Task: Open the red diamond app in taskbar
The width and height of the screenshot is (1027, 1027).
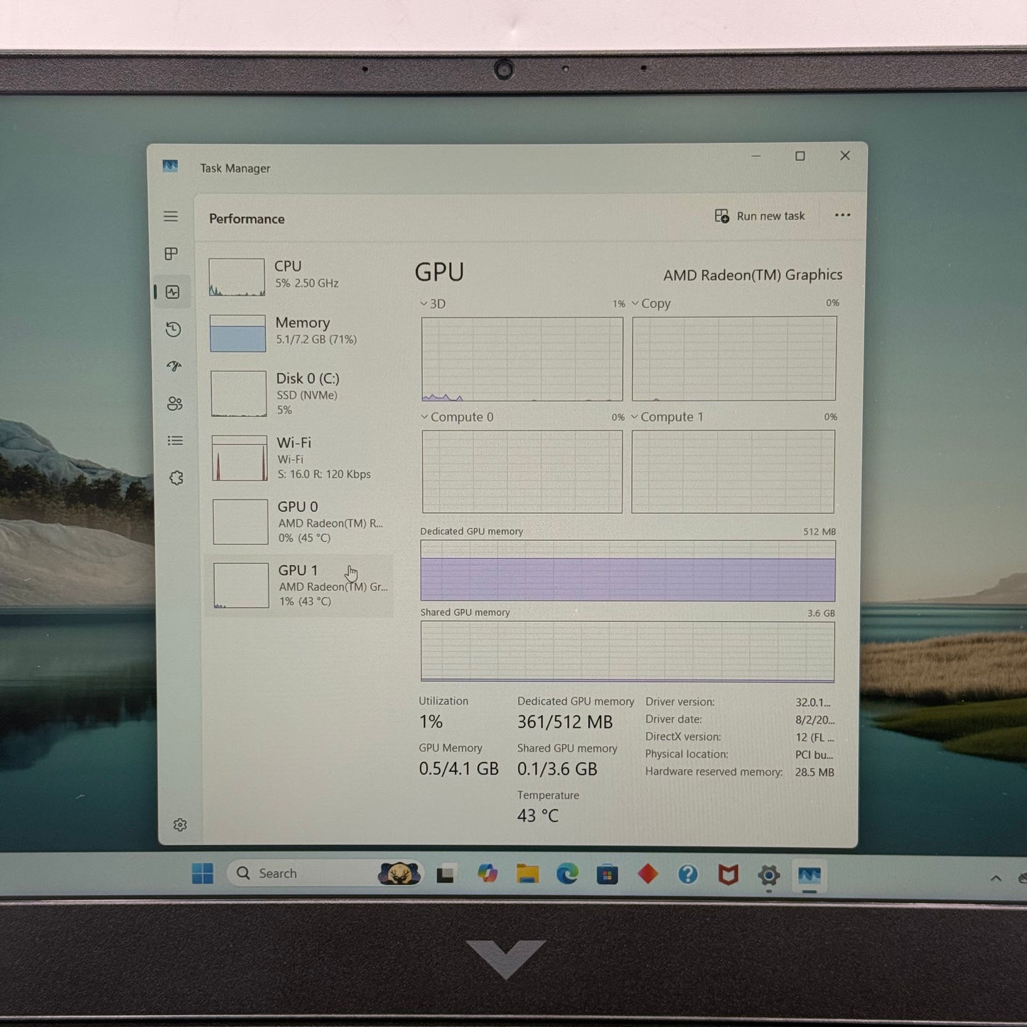Action: point(647,873)
